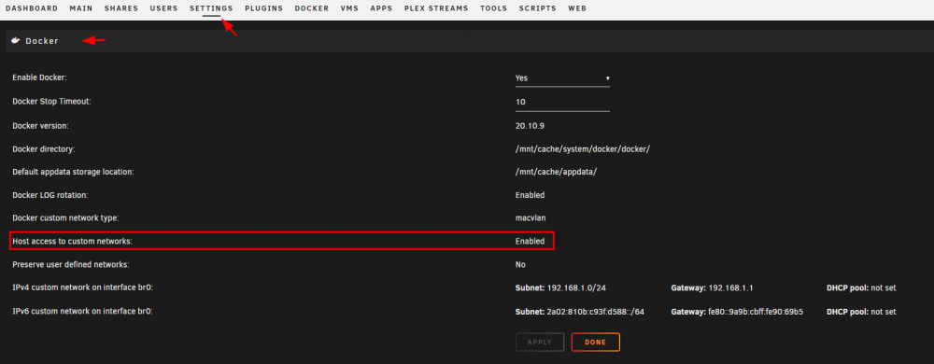
Task: Open the Plex Streams tab
Action: (436, 8)
